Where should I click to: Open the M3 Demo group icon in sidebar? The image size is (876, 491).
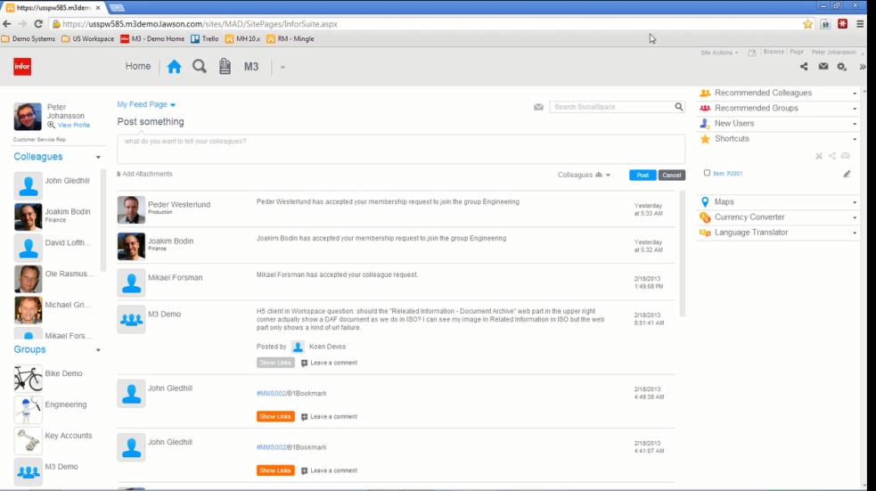pos(28,472)
